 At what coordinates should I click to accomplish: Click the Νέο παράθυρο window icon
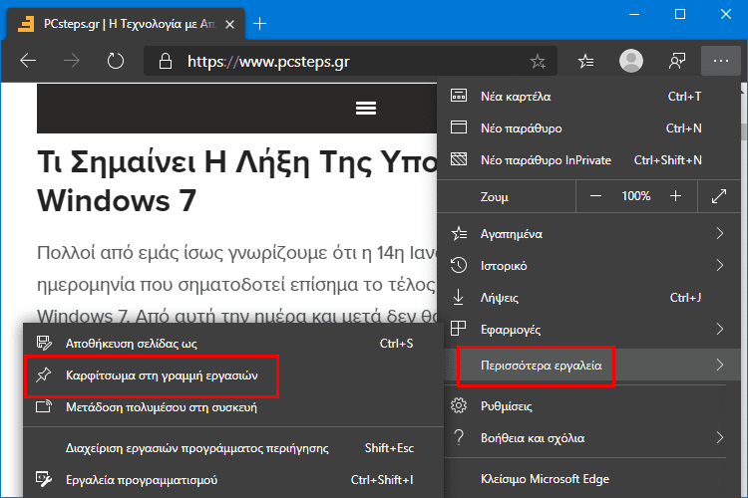coord(459,127)
